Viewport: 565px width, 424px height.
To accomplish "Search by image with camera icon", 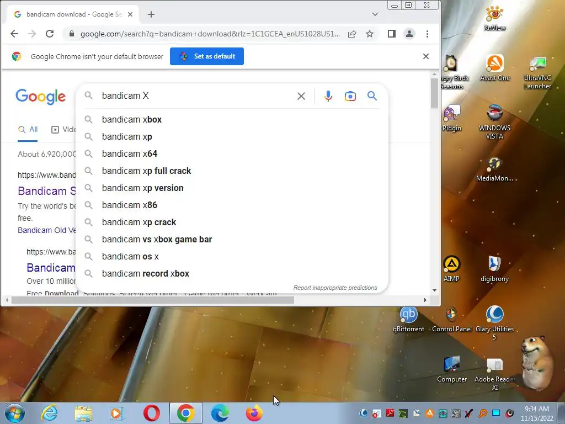I will point(350,96).
